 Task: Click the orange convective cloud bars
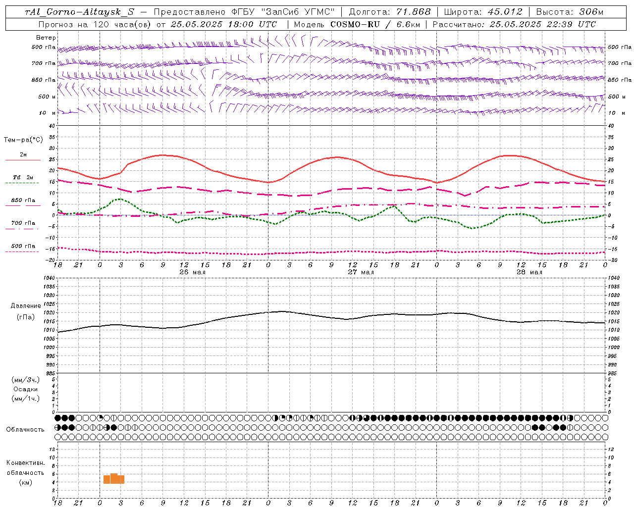click(114, 479)
